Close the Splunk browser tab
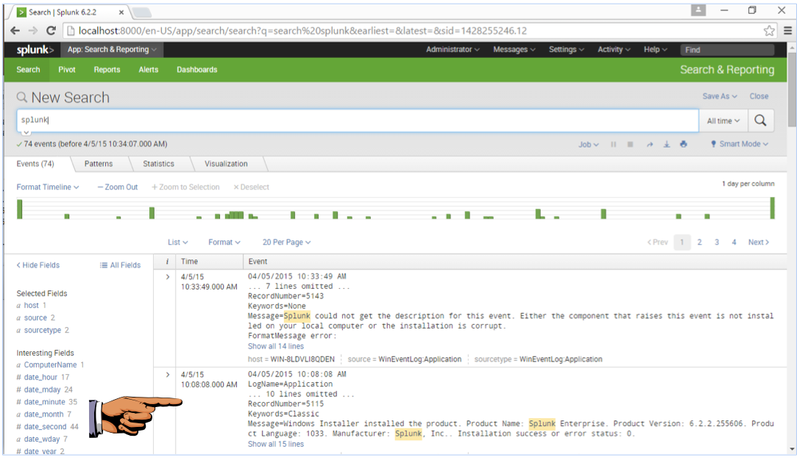The image size is (805, 460). click(121, 12)
